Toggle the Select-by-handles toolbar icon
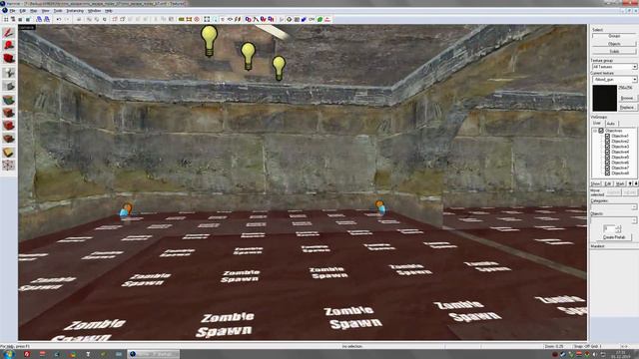Image resolution: width=639 pixels, height=359 pixels. pos(207,19)
